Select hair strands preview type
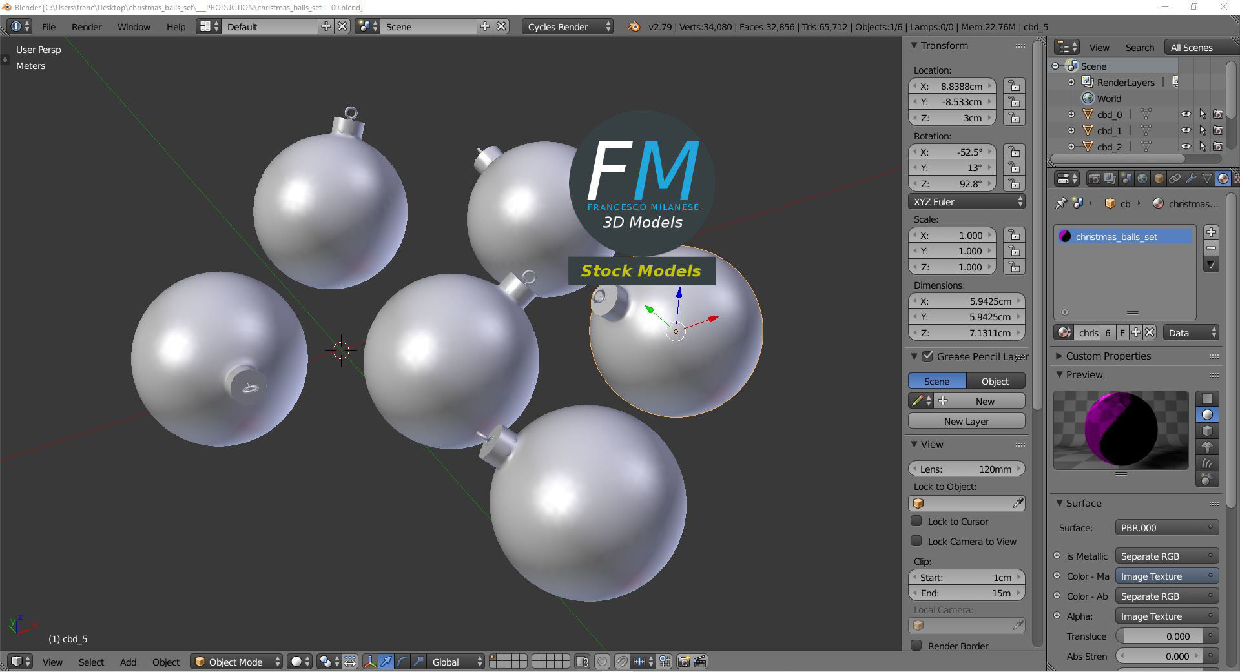 pos(1207,463)
